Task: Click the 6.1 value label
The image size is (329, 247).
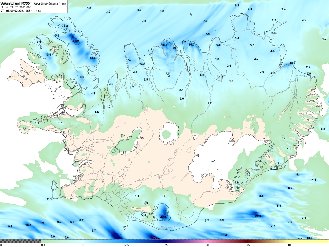Action: [x=237, y=5]
